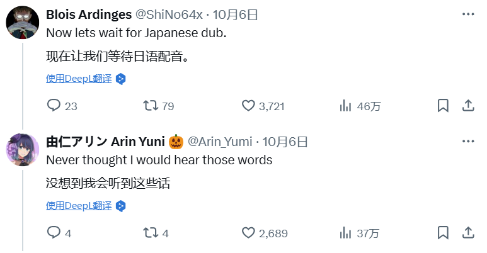
Task: Bookmark Blois Ardinges' tweet
Action: click(x=444, y=106)
